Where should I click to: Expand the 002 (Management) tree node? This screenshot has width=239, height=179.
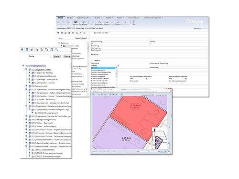[26, 86]
